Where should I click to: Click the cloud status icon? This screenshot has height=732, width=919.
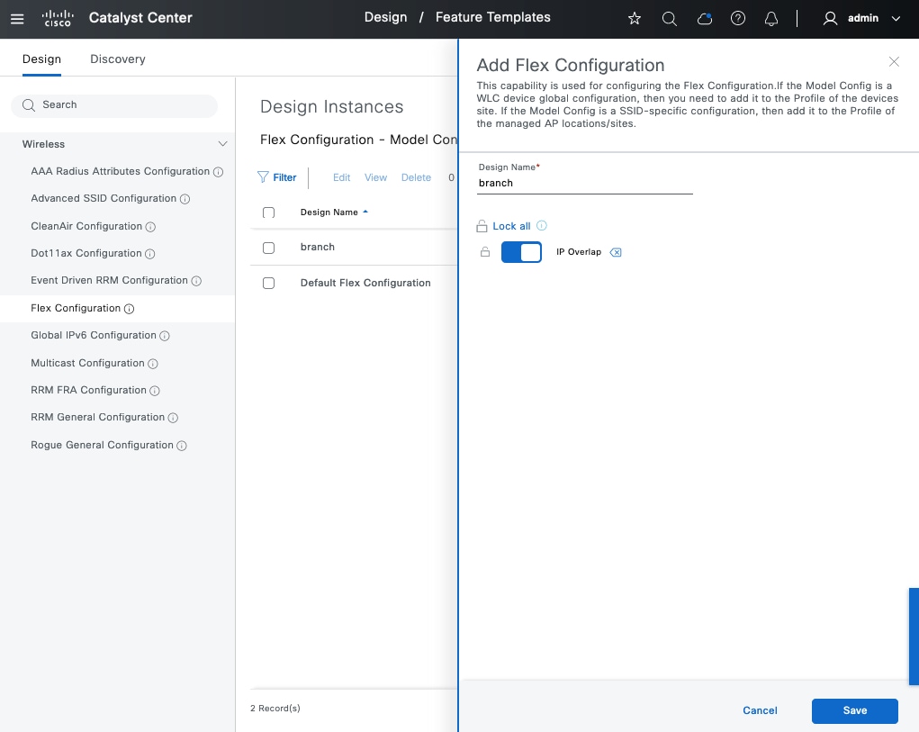(x=705, y=18)
